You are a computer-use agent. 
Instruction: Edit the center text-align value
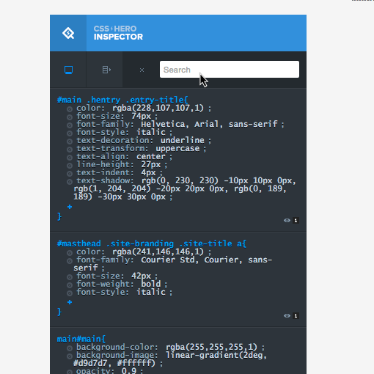coord(151,156)
